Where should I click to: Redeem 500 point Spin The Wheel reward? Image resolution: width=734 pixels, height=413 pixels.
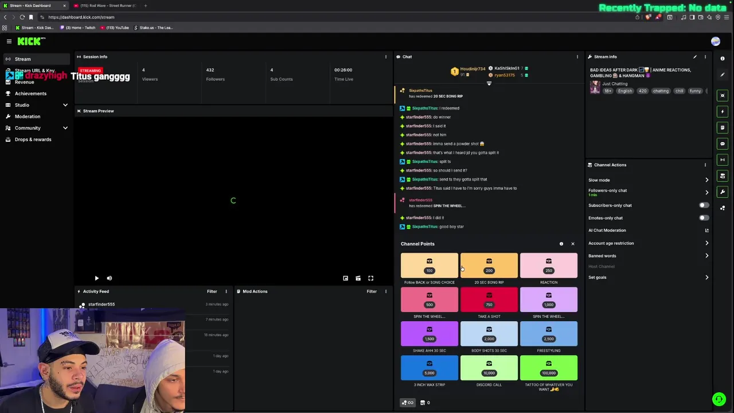point(430,299)
